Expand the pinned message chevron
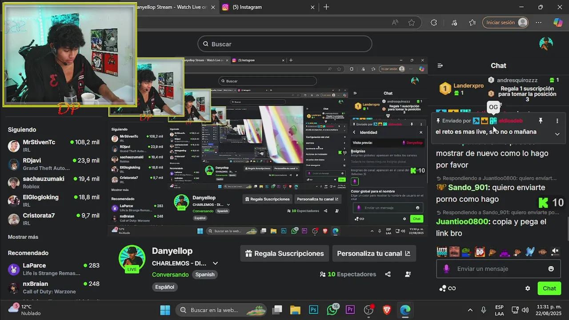The image size is (569, 320). (x=557, y=134)
